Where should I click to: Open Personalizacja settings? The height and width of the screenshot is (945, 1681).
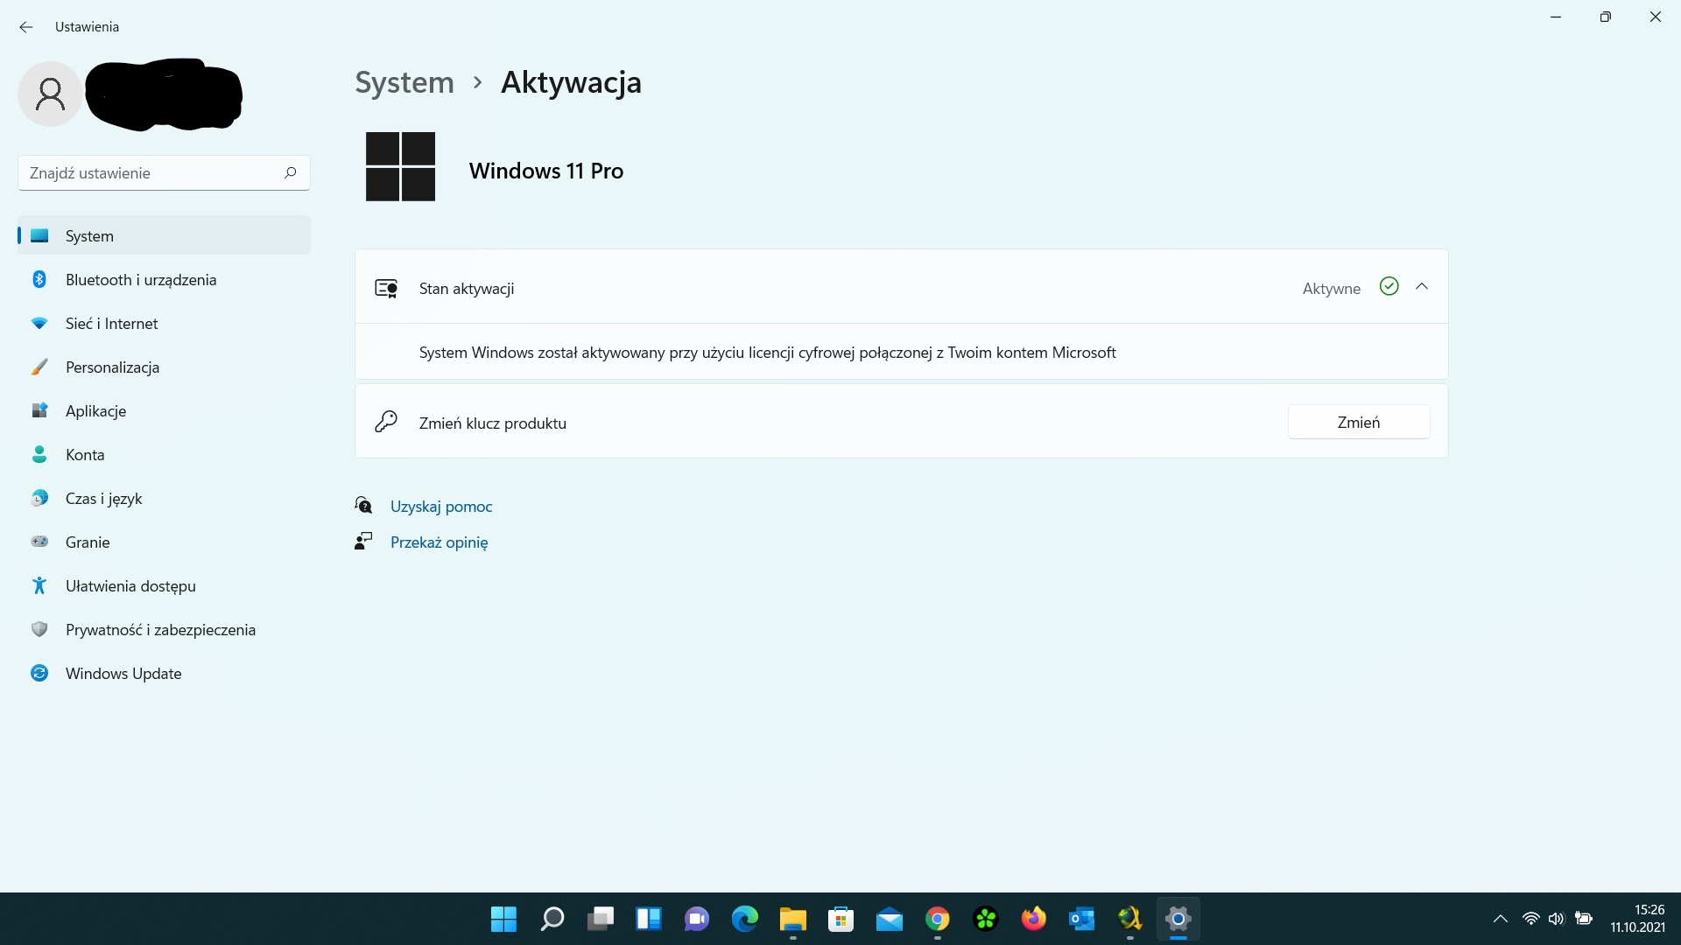164,367
